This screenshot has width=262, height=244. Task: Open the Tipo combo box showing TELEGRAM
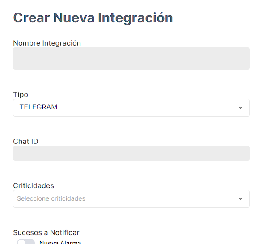pyautogui.click(x=131, y=108)
